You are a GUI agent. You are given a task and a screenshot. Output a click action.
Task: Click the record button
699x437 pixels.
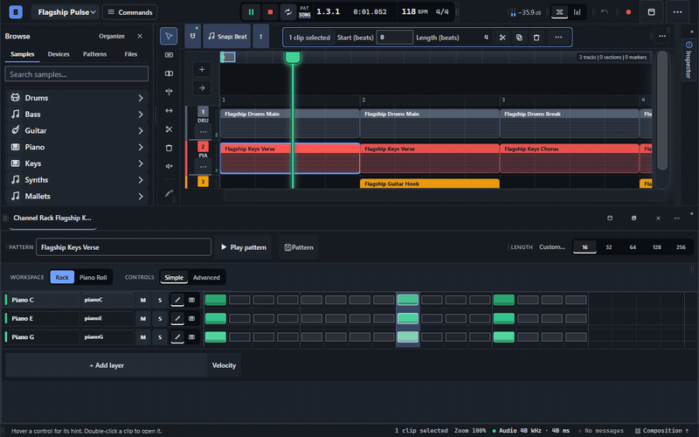[x=628, y=12]
